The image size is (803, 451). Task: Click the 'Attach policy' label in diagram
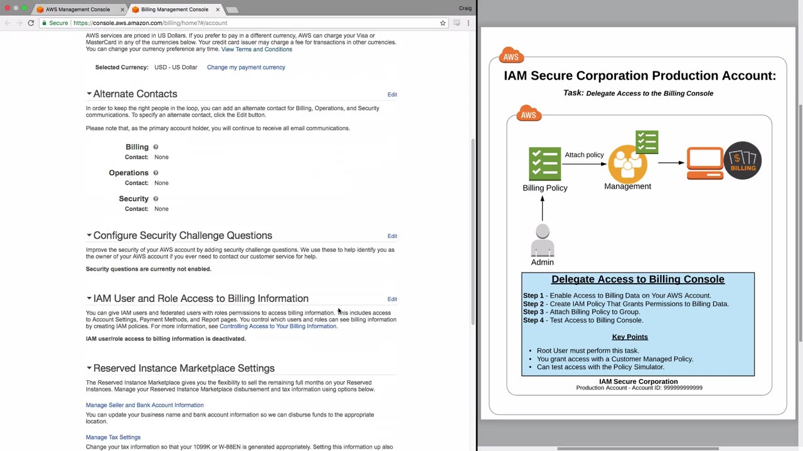click(x=584, y=155)
